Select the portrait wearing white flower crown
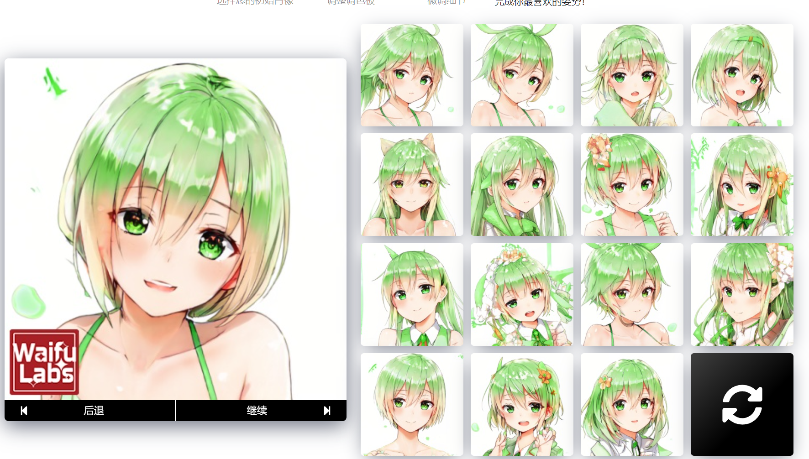 (x=522, y=294)
